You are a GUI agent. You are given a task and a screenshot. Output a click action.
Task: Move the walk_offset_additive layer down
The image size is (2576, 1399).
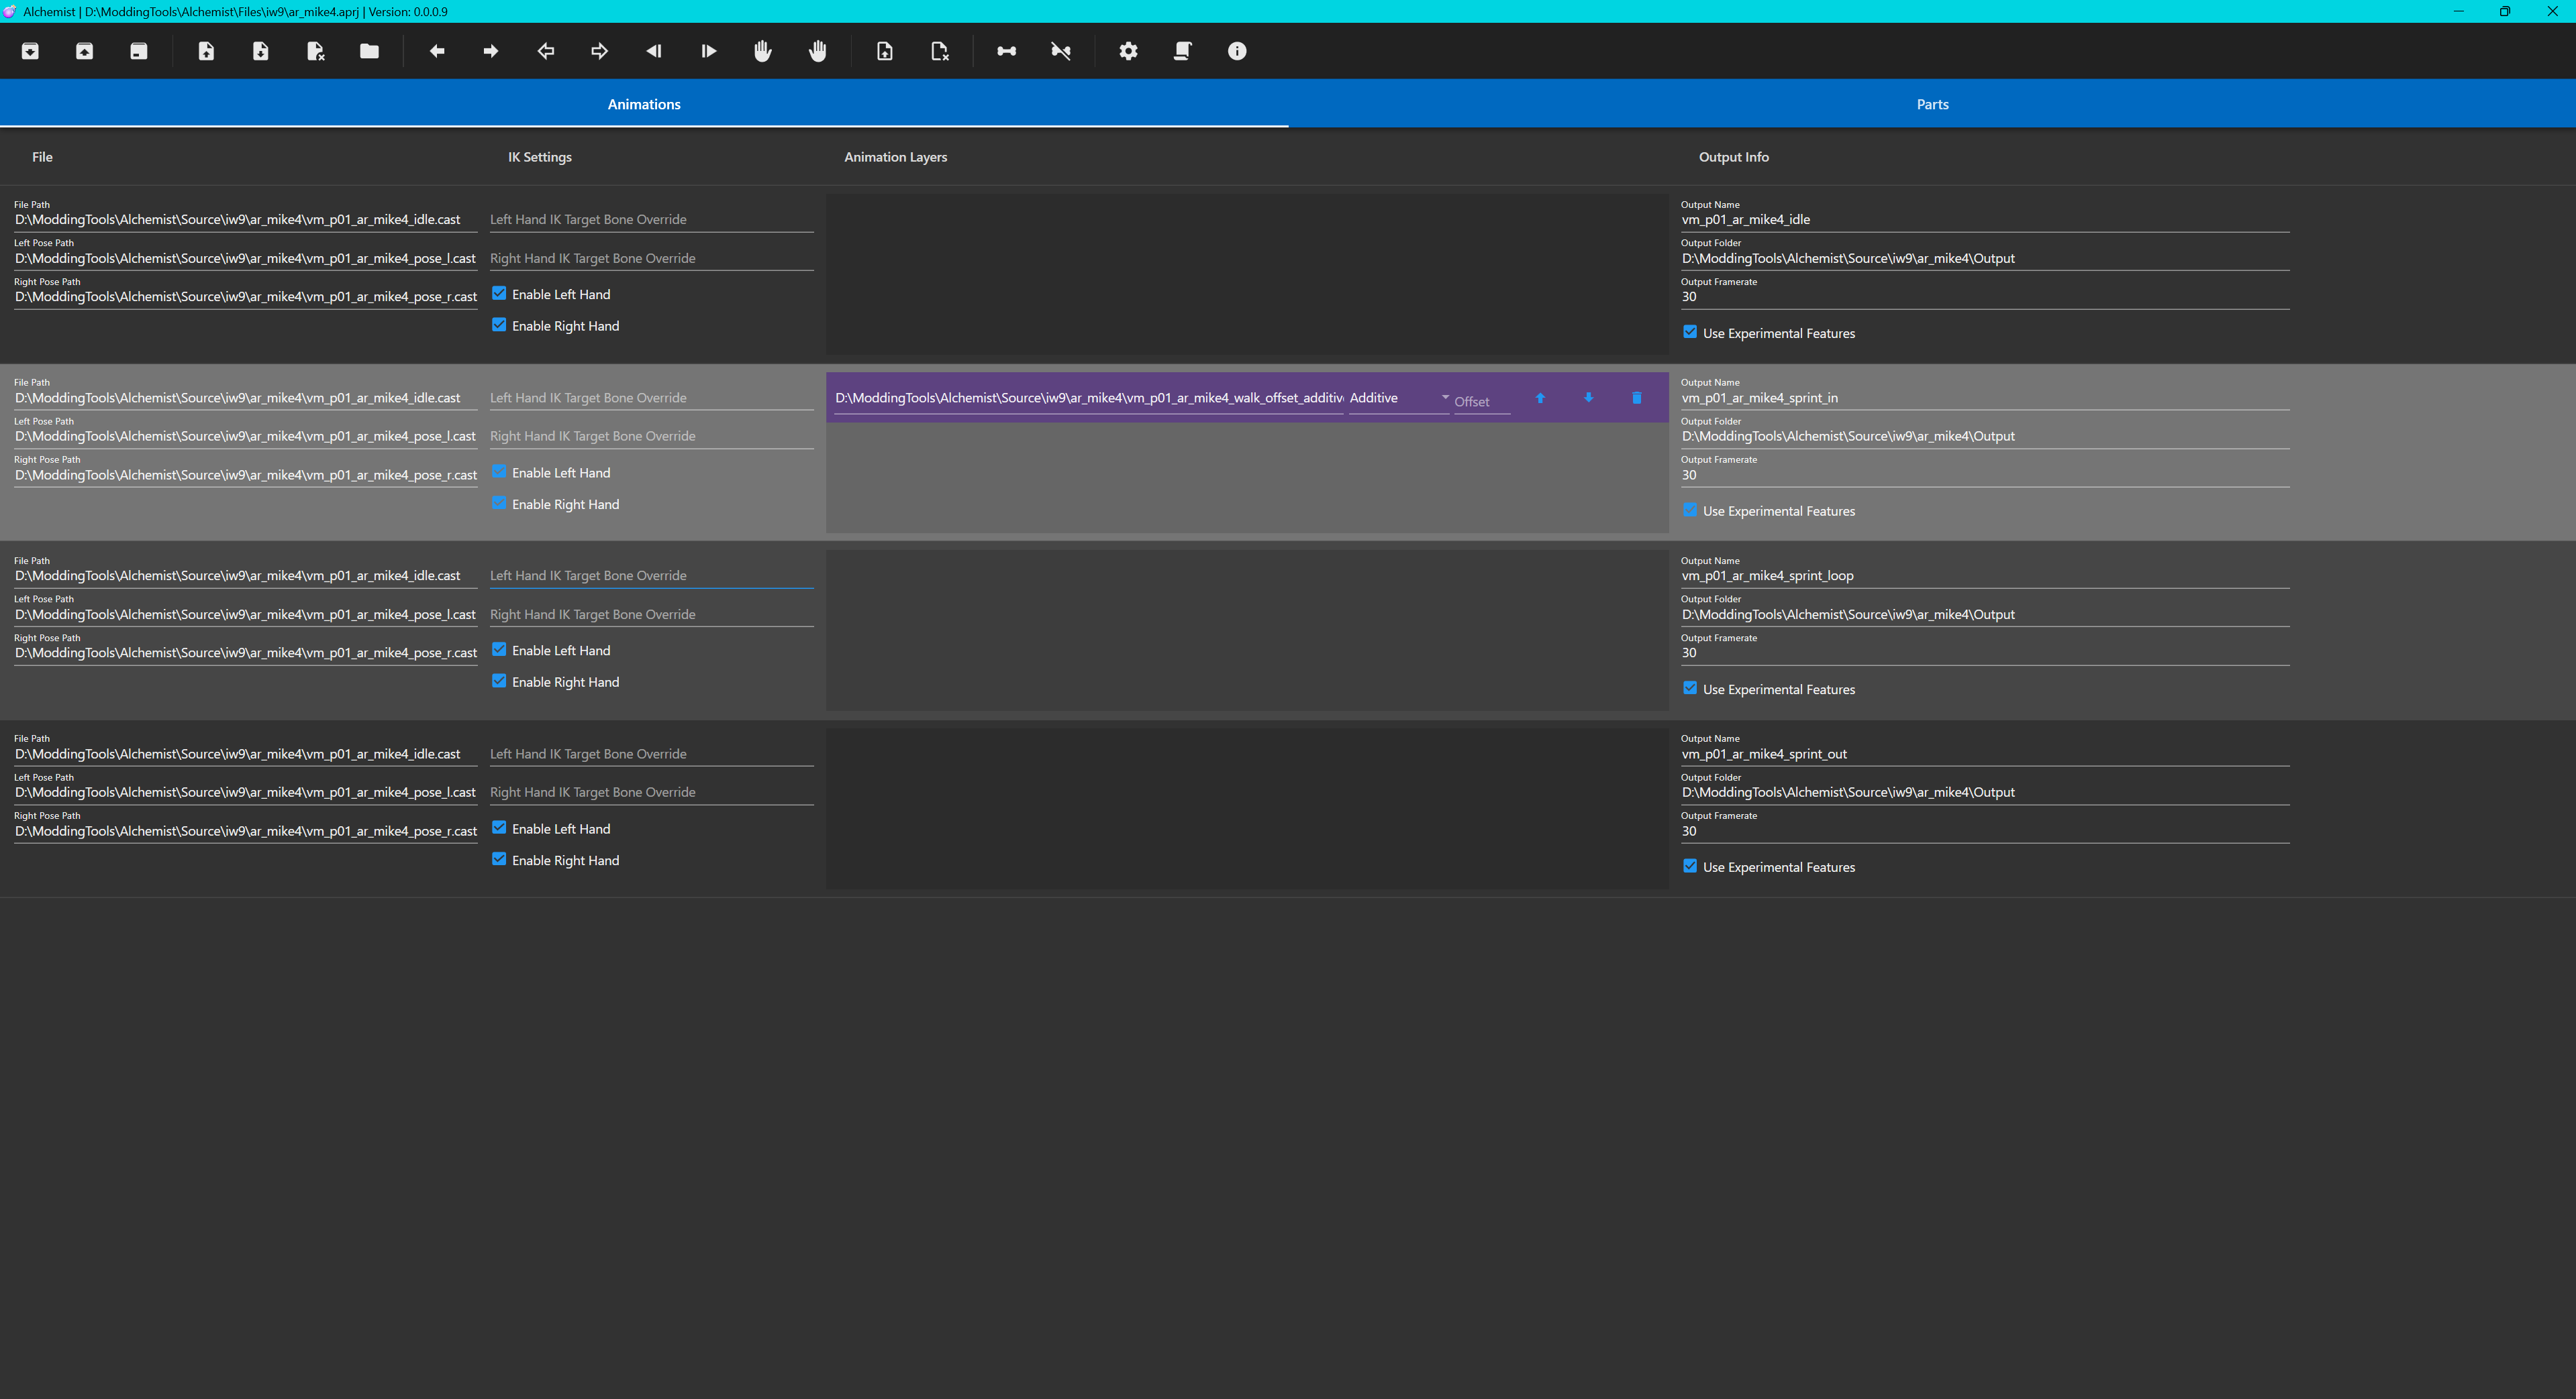1588,398
